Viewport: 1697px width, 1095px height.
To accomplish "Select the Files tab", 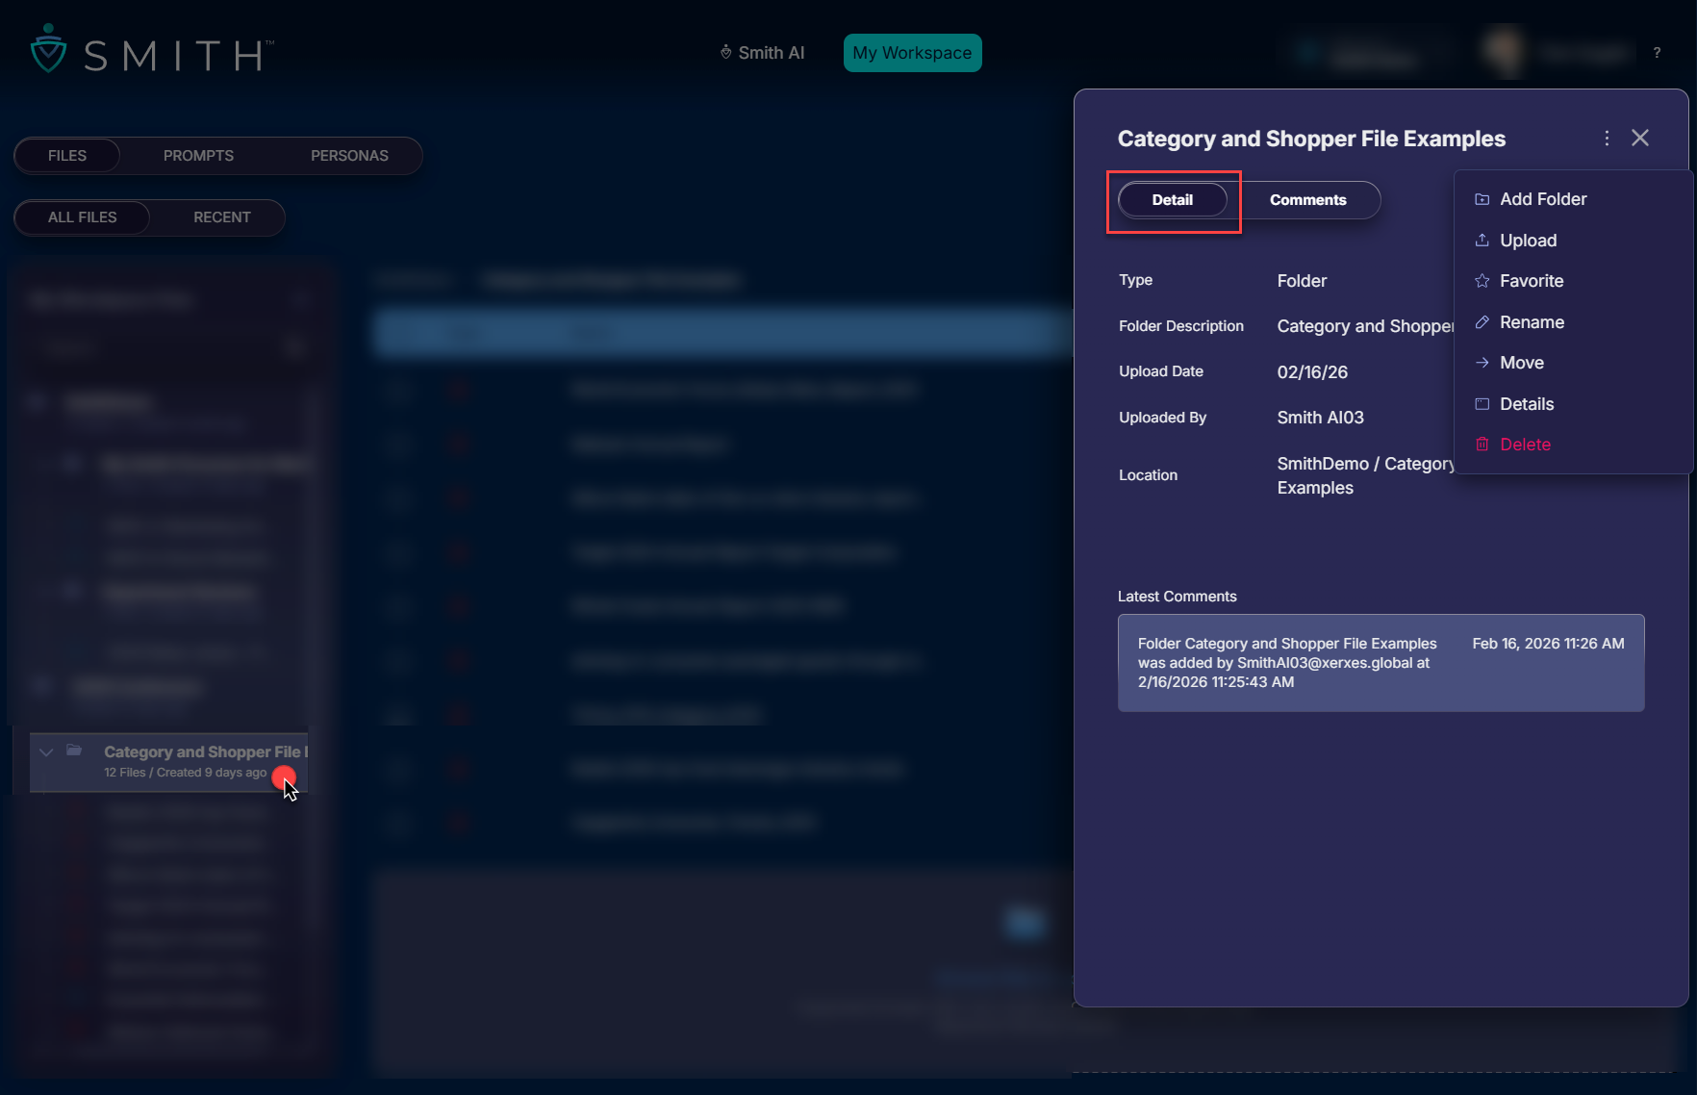I will tap(67, 156).
